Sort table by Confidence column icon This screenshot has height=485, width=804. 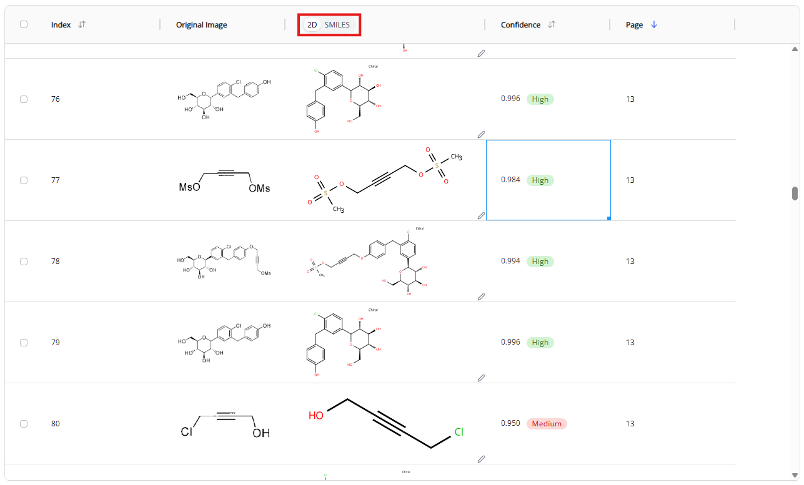(x=552, y=24)
